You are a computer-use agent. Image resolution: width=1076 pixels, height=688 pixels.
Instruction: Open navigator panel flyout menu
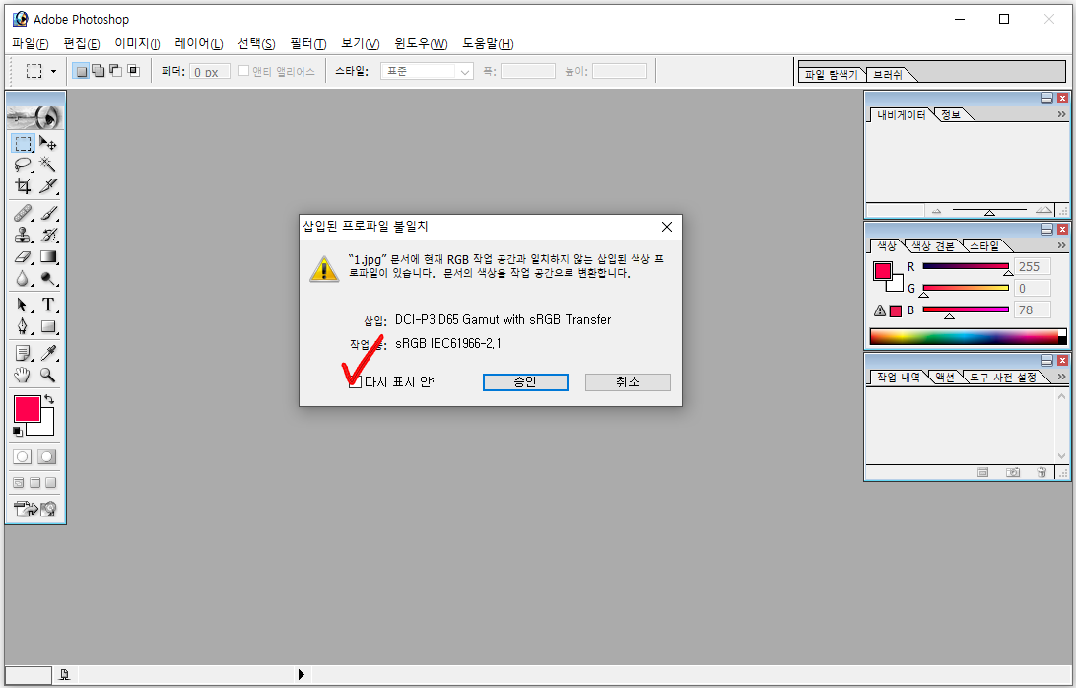[1061, 114]
